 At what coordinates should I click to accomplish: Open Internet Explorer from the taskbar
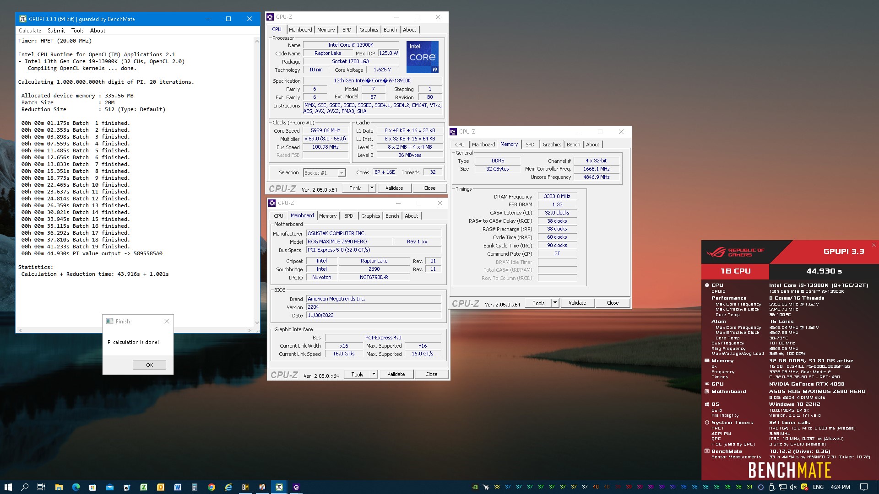tap(228, 487)
